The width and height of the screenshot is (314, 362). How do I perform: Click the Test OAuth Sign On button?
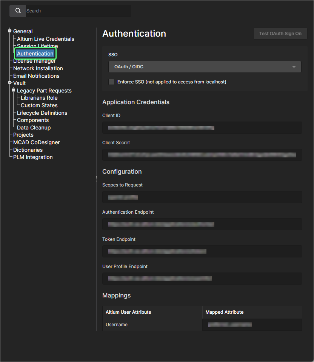click(x=280, y=34)
